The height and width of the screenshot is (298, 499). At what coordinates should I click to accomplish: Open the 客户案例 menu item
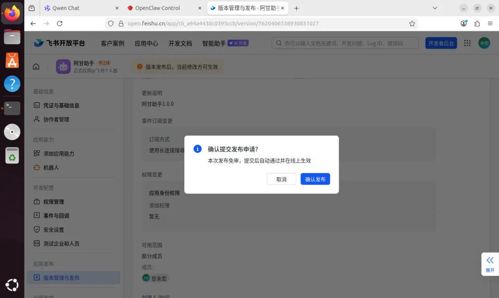112,43
